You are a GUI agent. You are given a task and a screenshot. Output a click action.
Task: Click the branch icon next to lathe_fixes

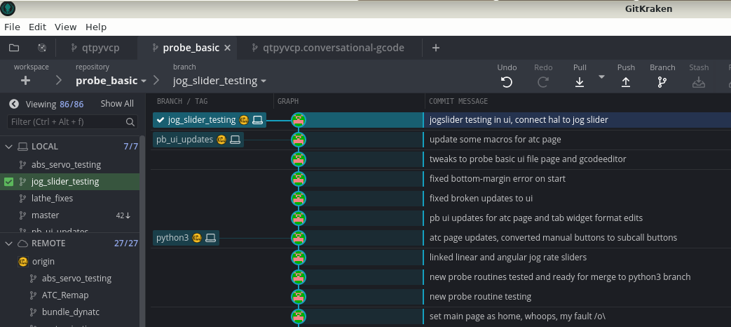pyautogui.click(x=22, y=199)
